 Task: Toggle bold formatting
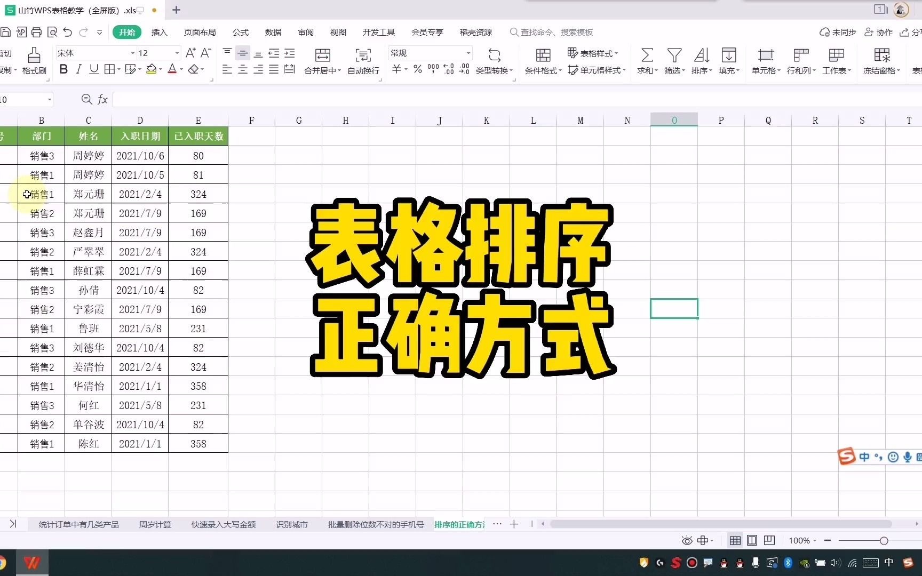(x=63, y=69)
